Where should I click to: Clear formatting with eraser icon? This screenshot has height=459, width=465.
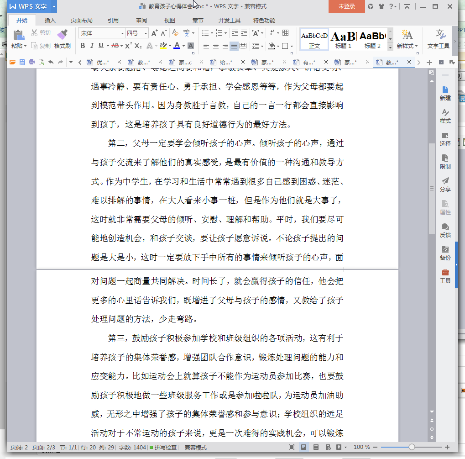click(x=175, y=33)
